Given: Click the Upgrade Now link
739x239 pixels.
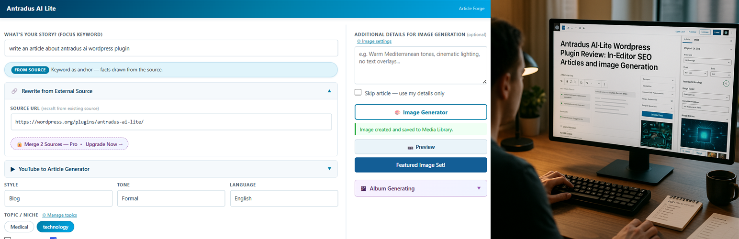Looking at the screenshot, I should coord(104,144).
